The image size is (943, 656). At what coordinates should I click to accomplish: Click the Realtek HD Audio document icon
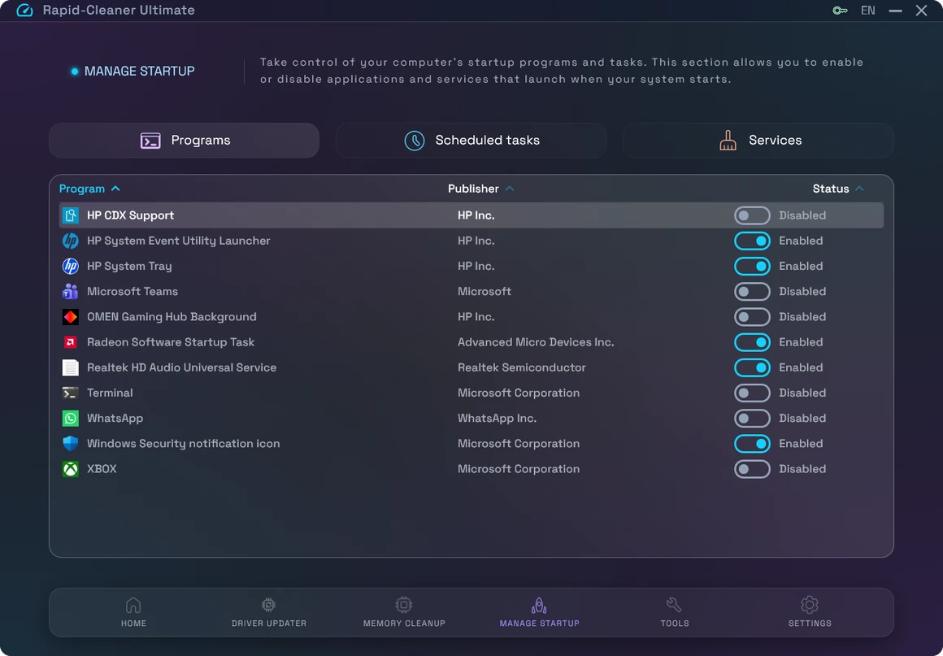tap(71, 367)
